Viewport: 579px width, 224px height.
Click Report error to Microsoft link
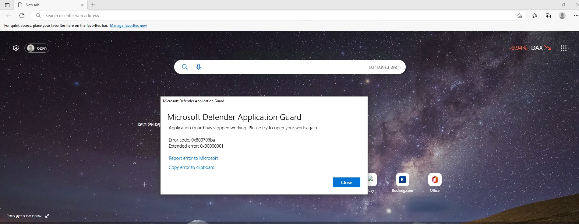[x=193, y=158]
